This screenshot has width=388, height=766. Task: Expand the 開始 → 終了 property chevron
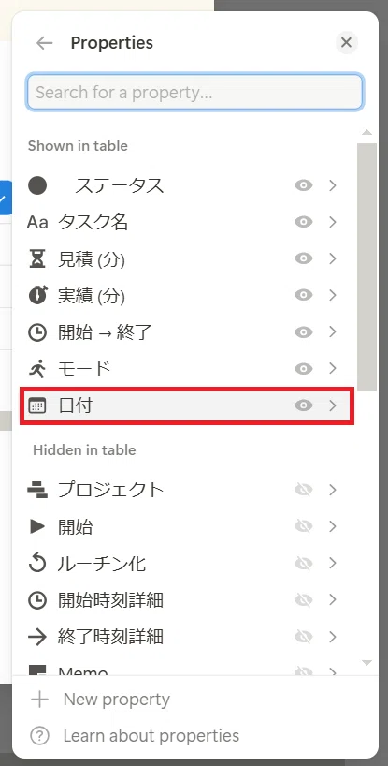point(333,332)
